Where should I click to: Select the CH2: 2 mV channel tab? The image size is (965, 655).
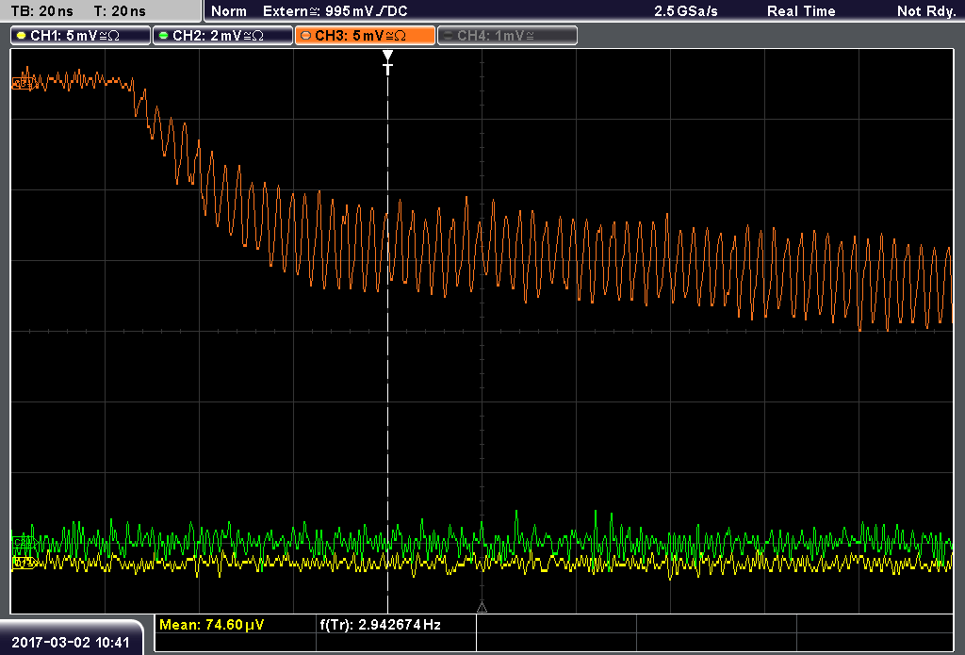tap(222, 36)
